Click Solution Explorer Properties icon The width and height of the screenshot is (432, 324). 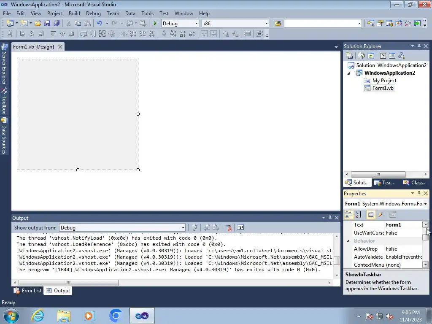pos(349,56)
